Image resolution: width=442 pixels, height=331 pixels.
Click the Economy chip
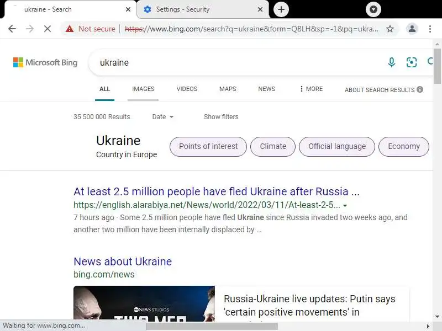pyautogui.click(x=404, y=147)
